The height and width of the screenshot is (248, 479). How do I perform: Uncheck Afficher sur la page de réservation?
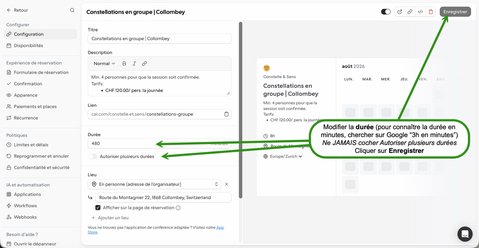(x=98, y=207)
